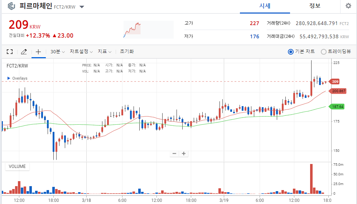Open the 차트설정 dropdown
The width and height of the screenshot is (357, 204).
click(x=81, y=51)
